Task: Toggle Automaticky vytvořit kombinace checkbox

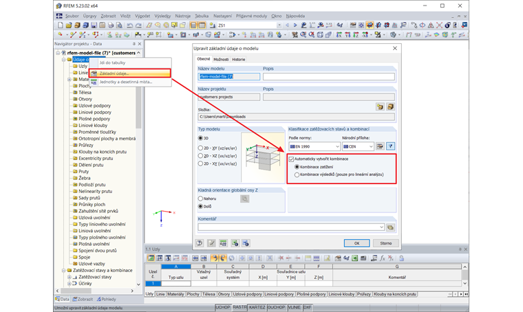Action: click(292, 159)
